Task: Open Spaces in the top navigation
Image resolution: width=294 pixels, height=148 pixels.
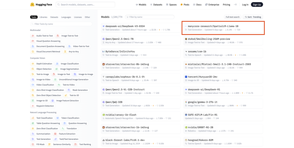Action: coord(171,5)
